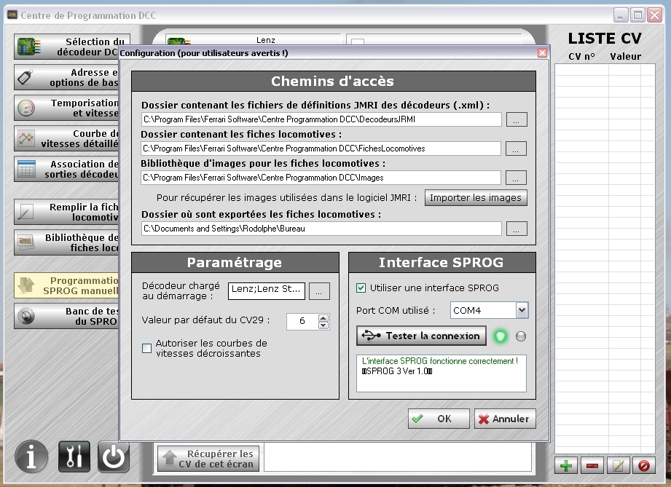Click the CV29 value field
The height and width of the screenshot is (487, 671).
pyautogui.click(x=302, y=321)
